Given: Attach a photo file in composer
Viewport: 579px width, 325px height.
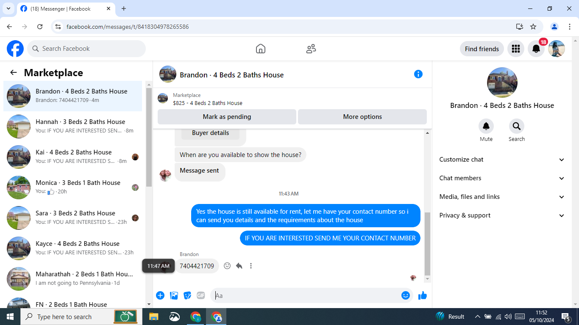Looking at the screenshot, I should pos(174,295).
